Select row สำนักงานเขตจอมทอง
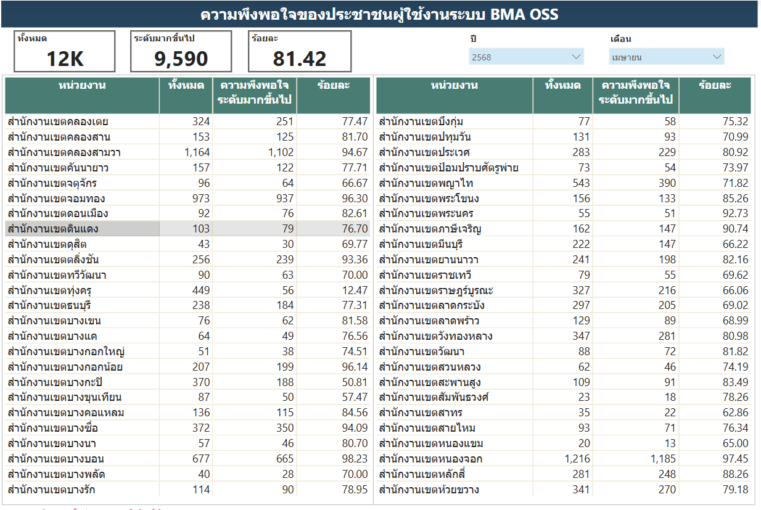Viewport: 761px width, 510px height. [x=188, y=199]
